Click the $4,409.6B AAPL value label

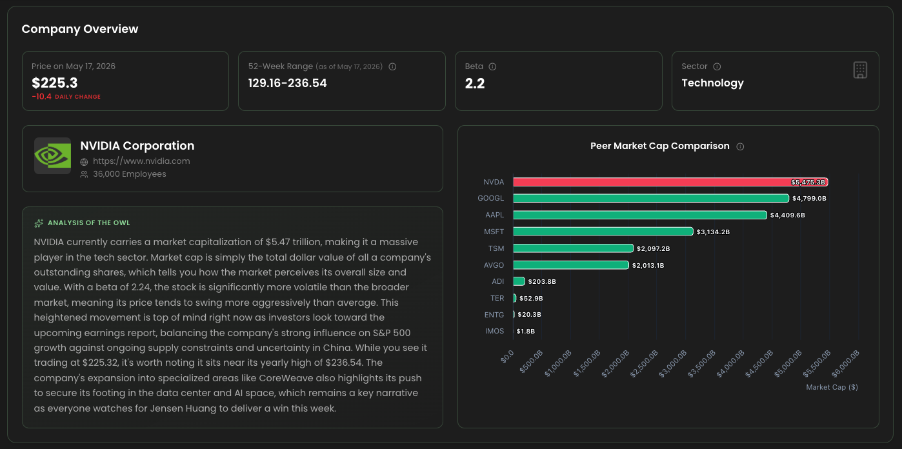[787, 215]
